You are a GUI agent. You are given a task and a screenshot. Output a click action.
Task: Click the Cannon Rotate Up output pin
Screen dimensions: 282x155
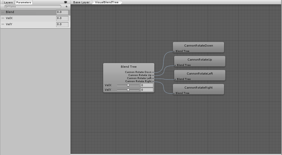click(153, 75)
